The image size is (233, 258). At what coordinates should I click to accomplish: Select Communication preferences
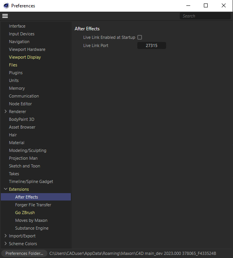[24, 96]
